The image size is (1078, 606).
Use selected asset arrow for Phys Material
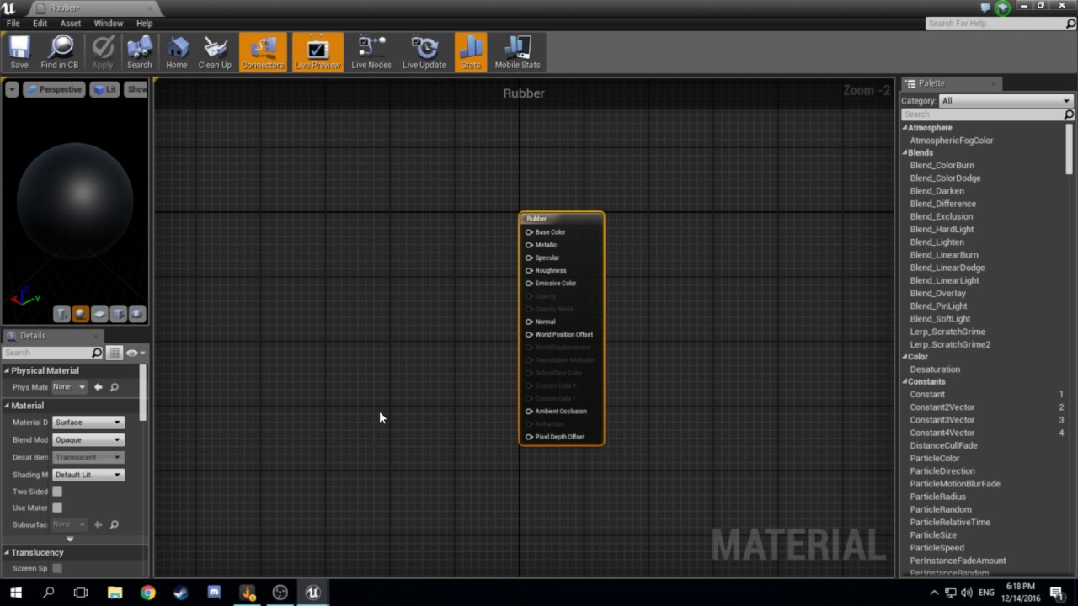pos(98,387)
